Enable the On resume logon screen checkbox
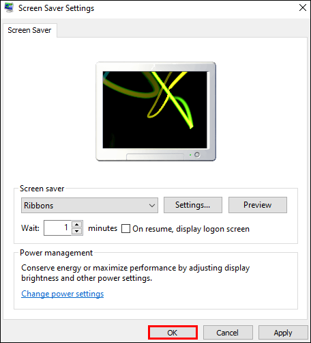The image size is (311, 343). 125,229
